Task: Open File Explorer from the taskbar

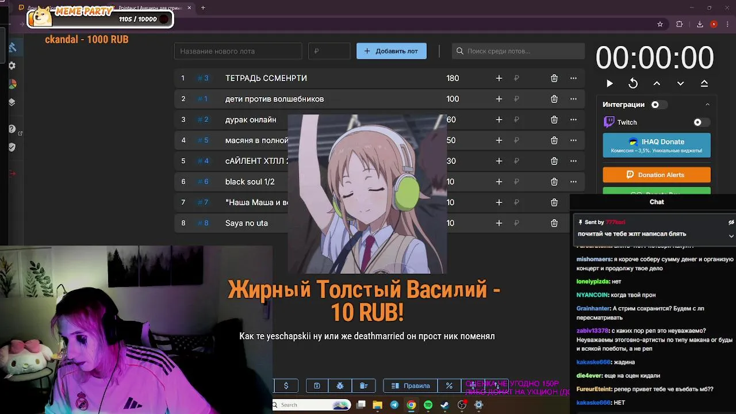Action: click(x=377, y=405)
